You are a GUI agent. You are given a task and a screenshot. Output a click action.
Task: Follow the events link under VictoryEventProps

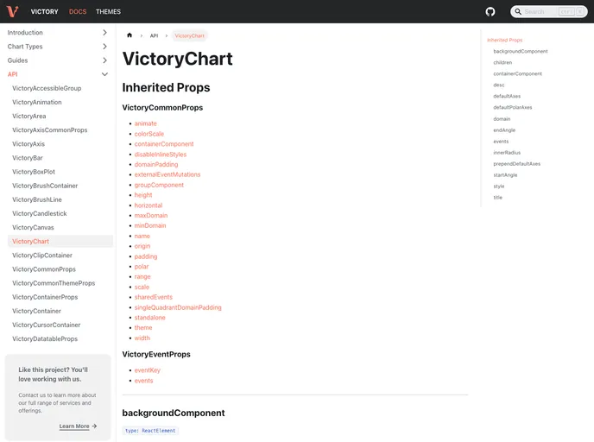click(x=143, y=381)
